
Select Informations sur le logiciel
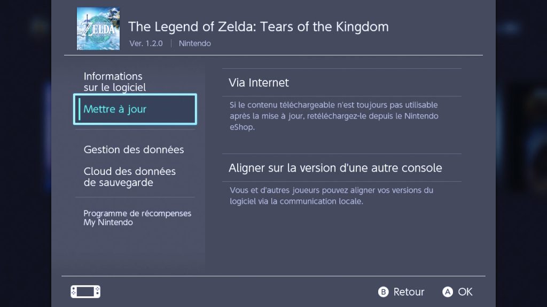114,82
